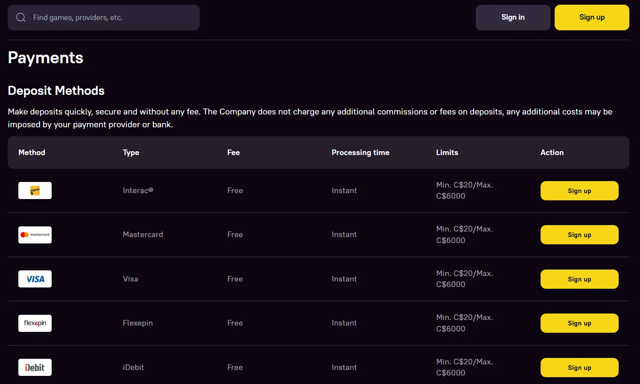Click the Free fee in Flexepin row
640x384 pixels.
[235, 323]
